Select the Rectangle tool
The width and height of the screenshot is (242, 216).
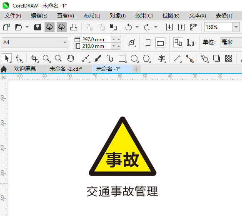pos(122,59)
